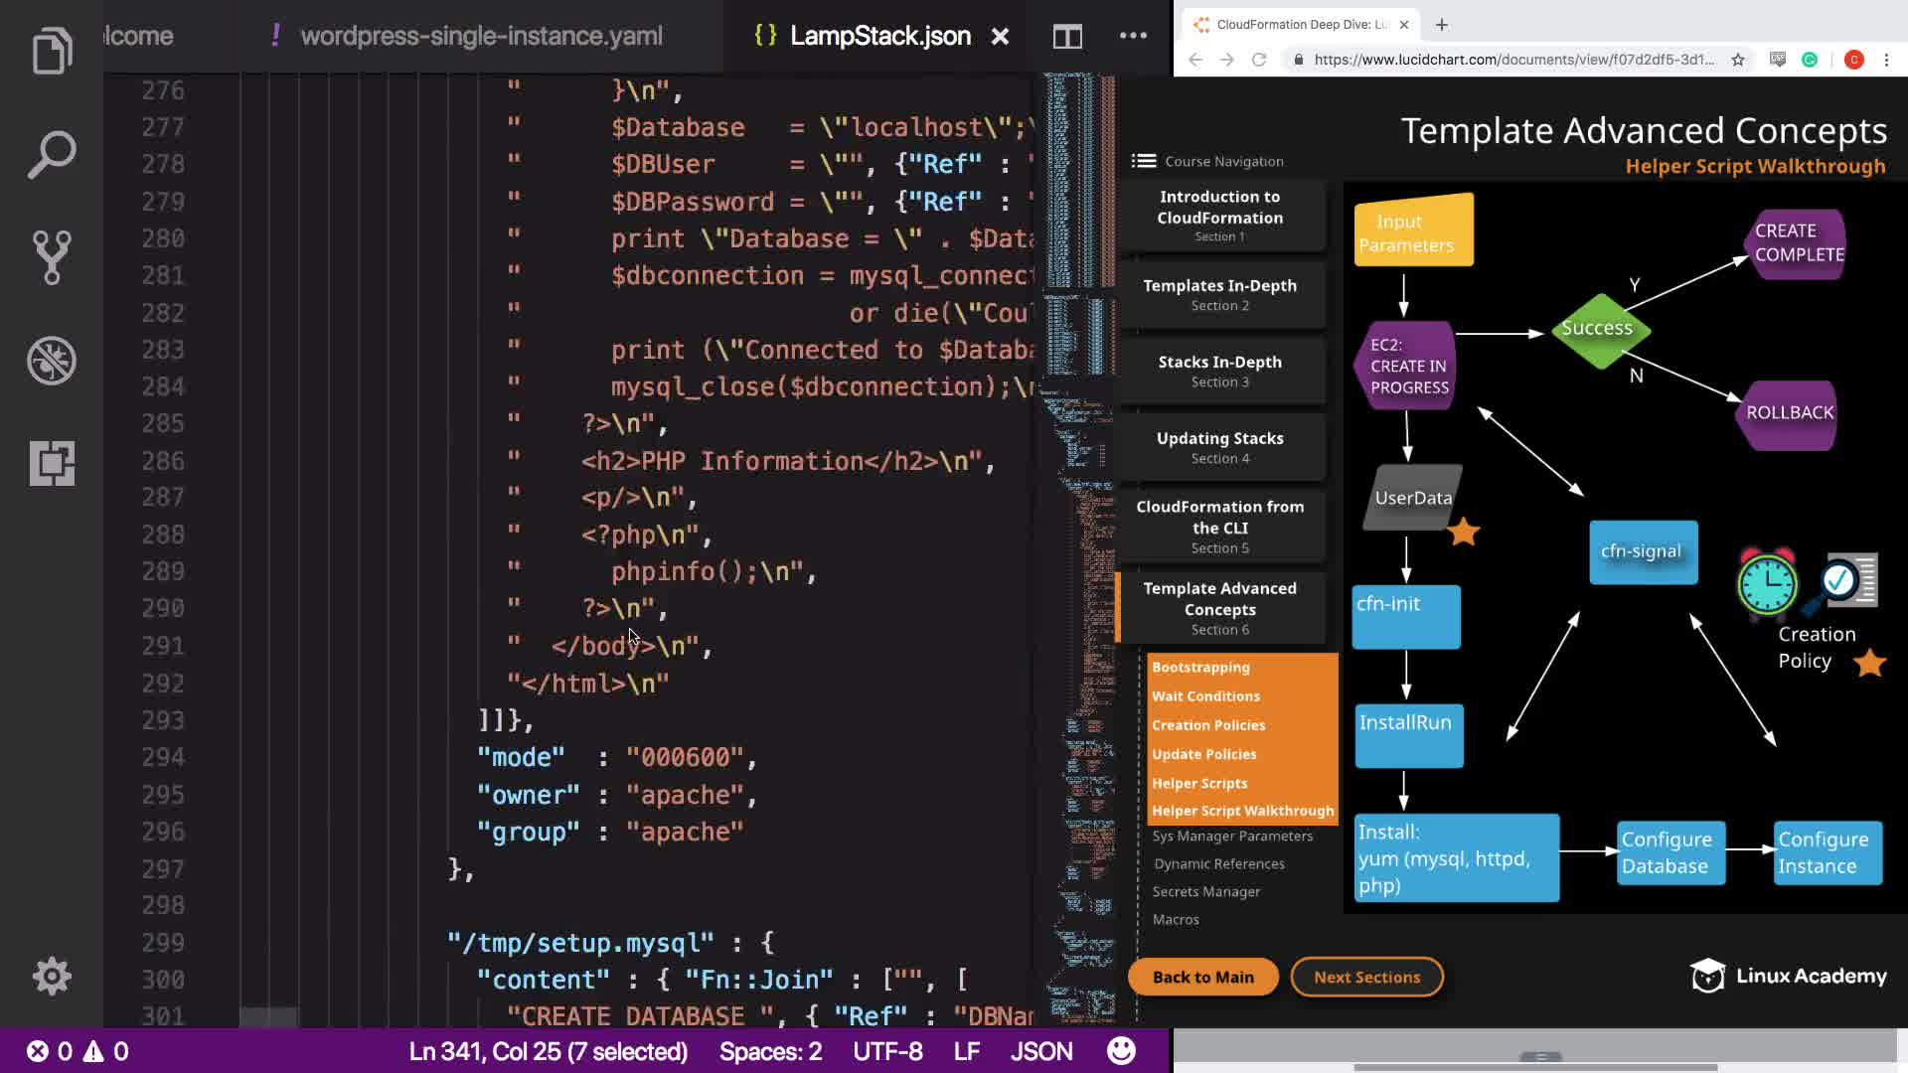Select the Sys Manager Parameters item
This screenshot has width=1908, height=1073.
point(1232,837)
